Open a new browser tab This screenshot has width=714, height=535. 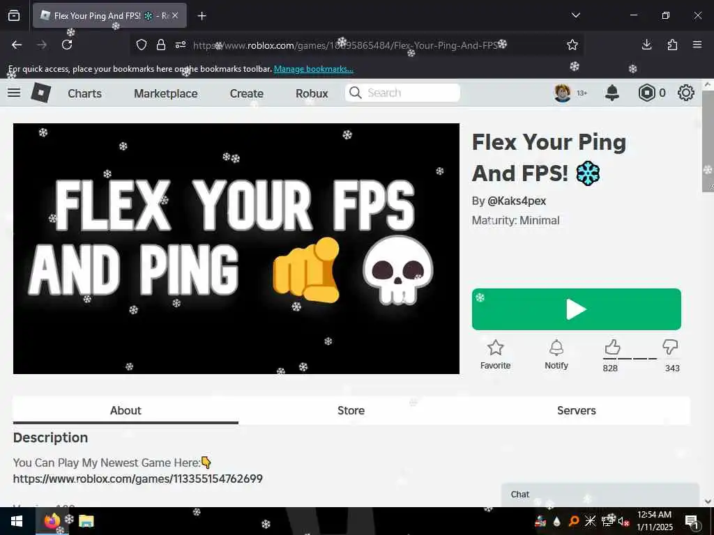pyautogui.click(x=202, y=16)
